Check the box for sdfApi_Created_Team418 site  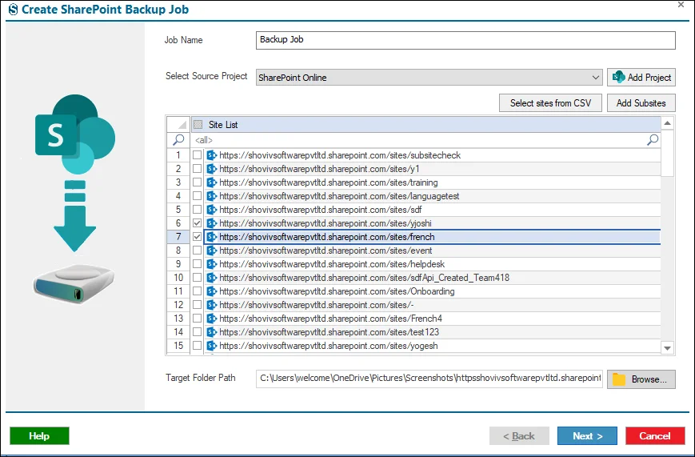coord(198,278)
